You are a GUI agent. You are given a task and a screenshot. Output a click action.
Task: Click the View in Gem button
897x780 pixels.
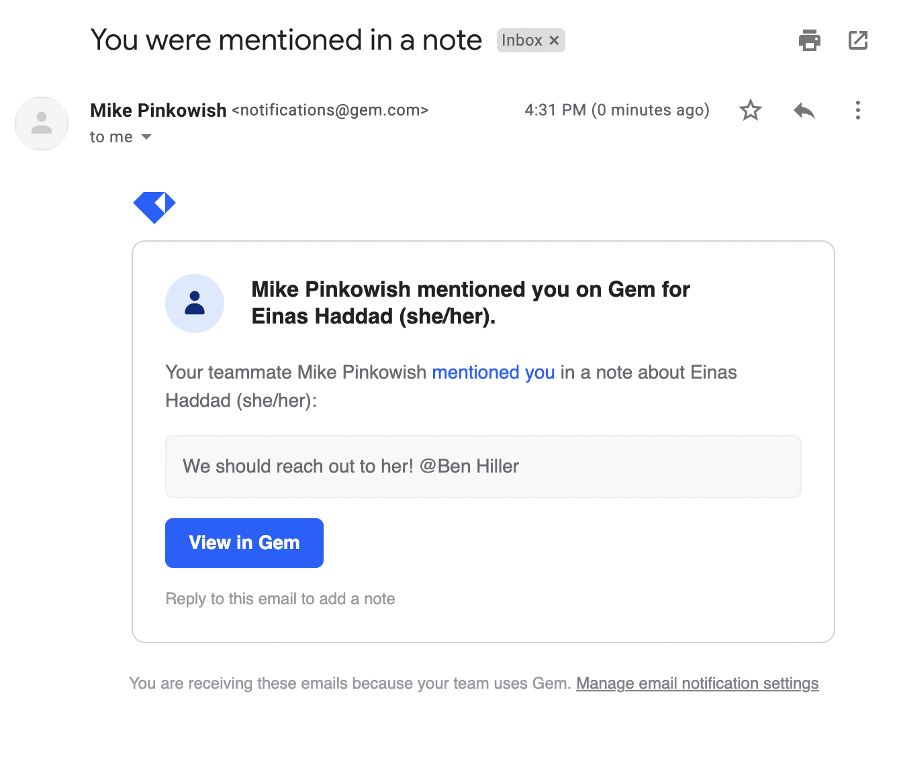(244, 543)
